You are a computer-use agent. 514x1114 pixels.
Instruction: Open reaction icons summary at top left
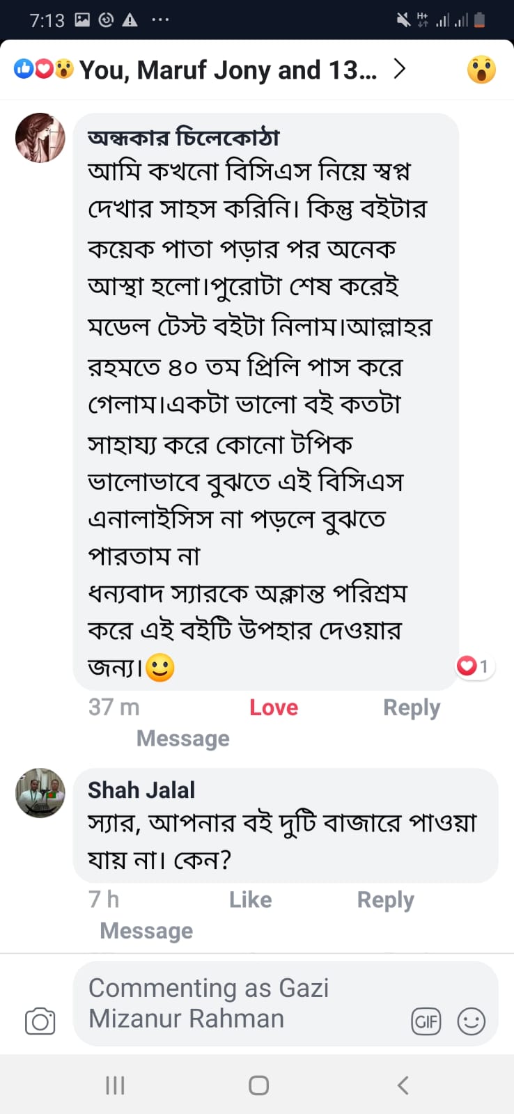pos(43,69)
